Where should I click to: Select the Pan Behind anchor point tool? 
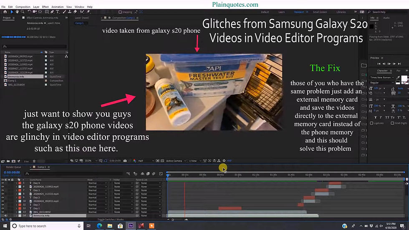(40, 12)
